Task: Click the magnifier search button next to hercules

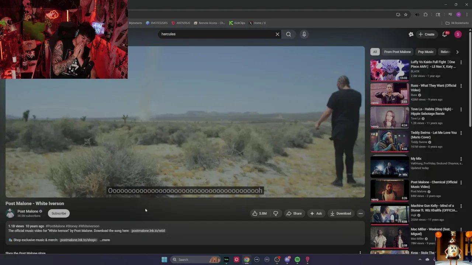Action: pyautogui.click(x=288, y=34)
